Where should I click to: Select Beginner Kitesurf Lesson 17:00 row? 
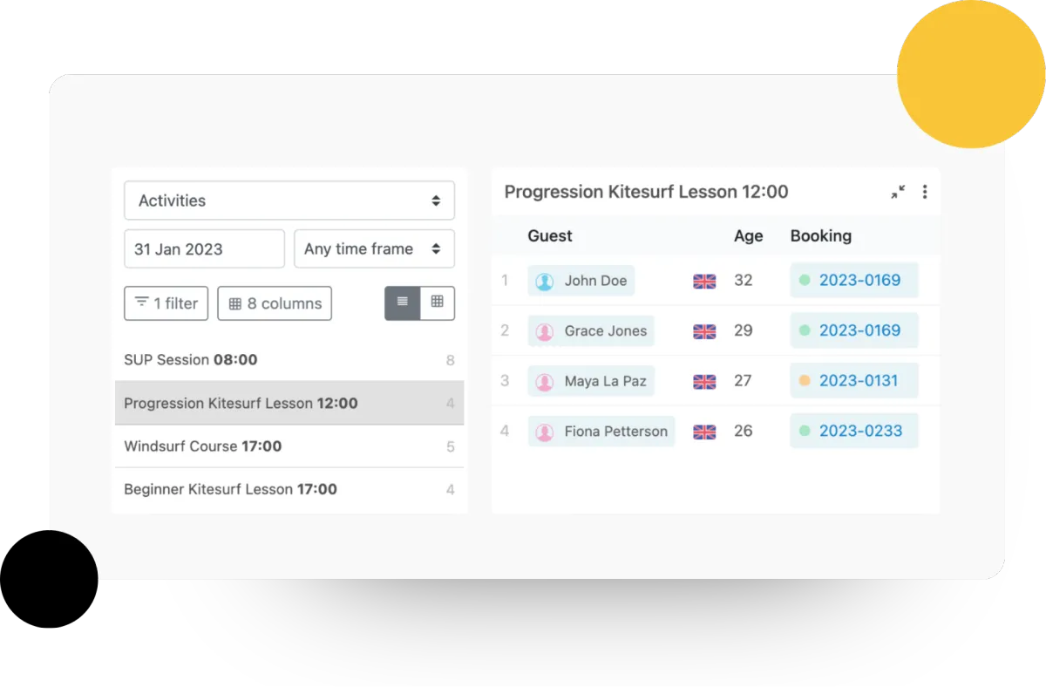point(289,489)
